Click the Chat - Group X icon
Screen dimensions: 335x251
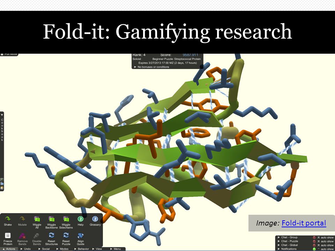tap(319, 237)
